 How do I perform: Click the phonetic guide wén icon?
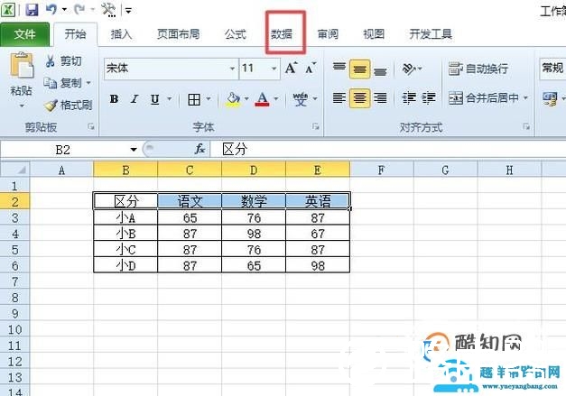point(301,99)
